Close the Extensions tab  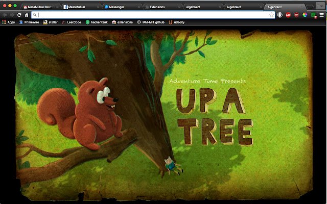(179, 7)
